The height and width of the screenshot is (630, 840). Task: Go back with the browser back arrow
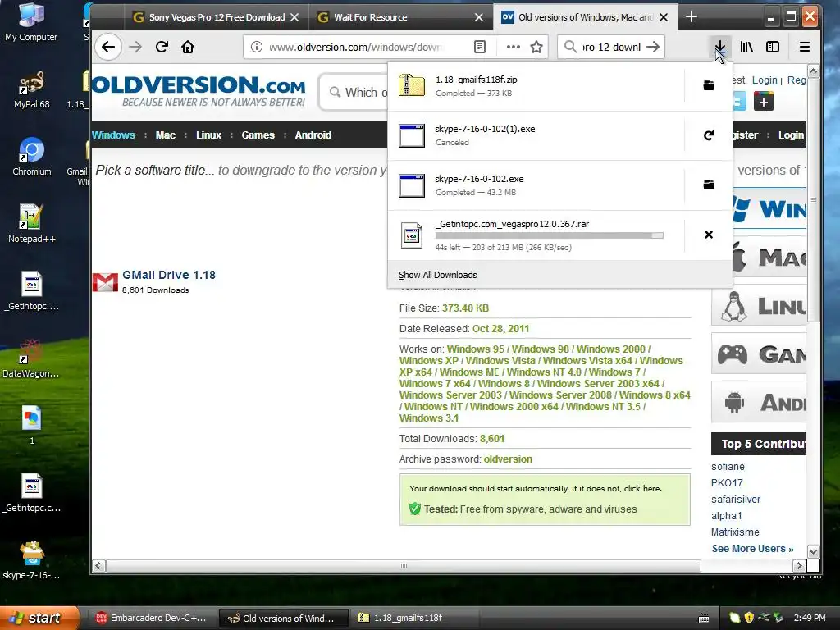point(108,47)
